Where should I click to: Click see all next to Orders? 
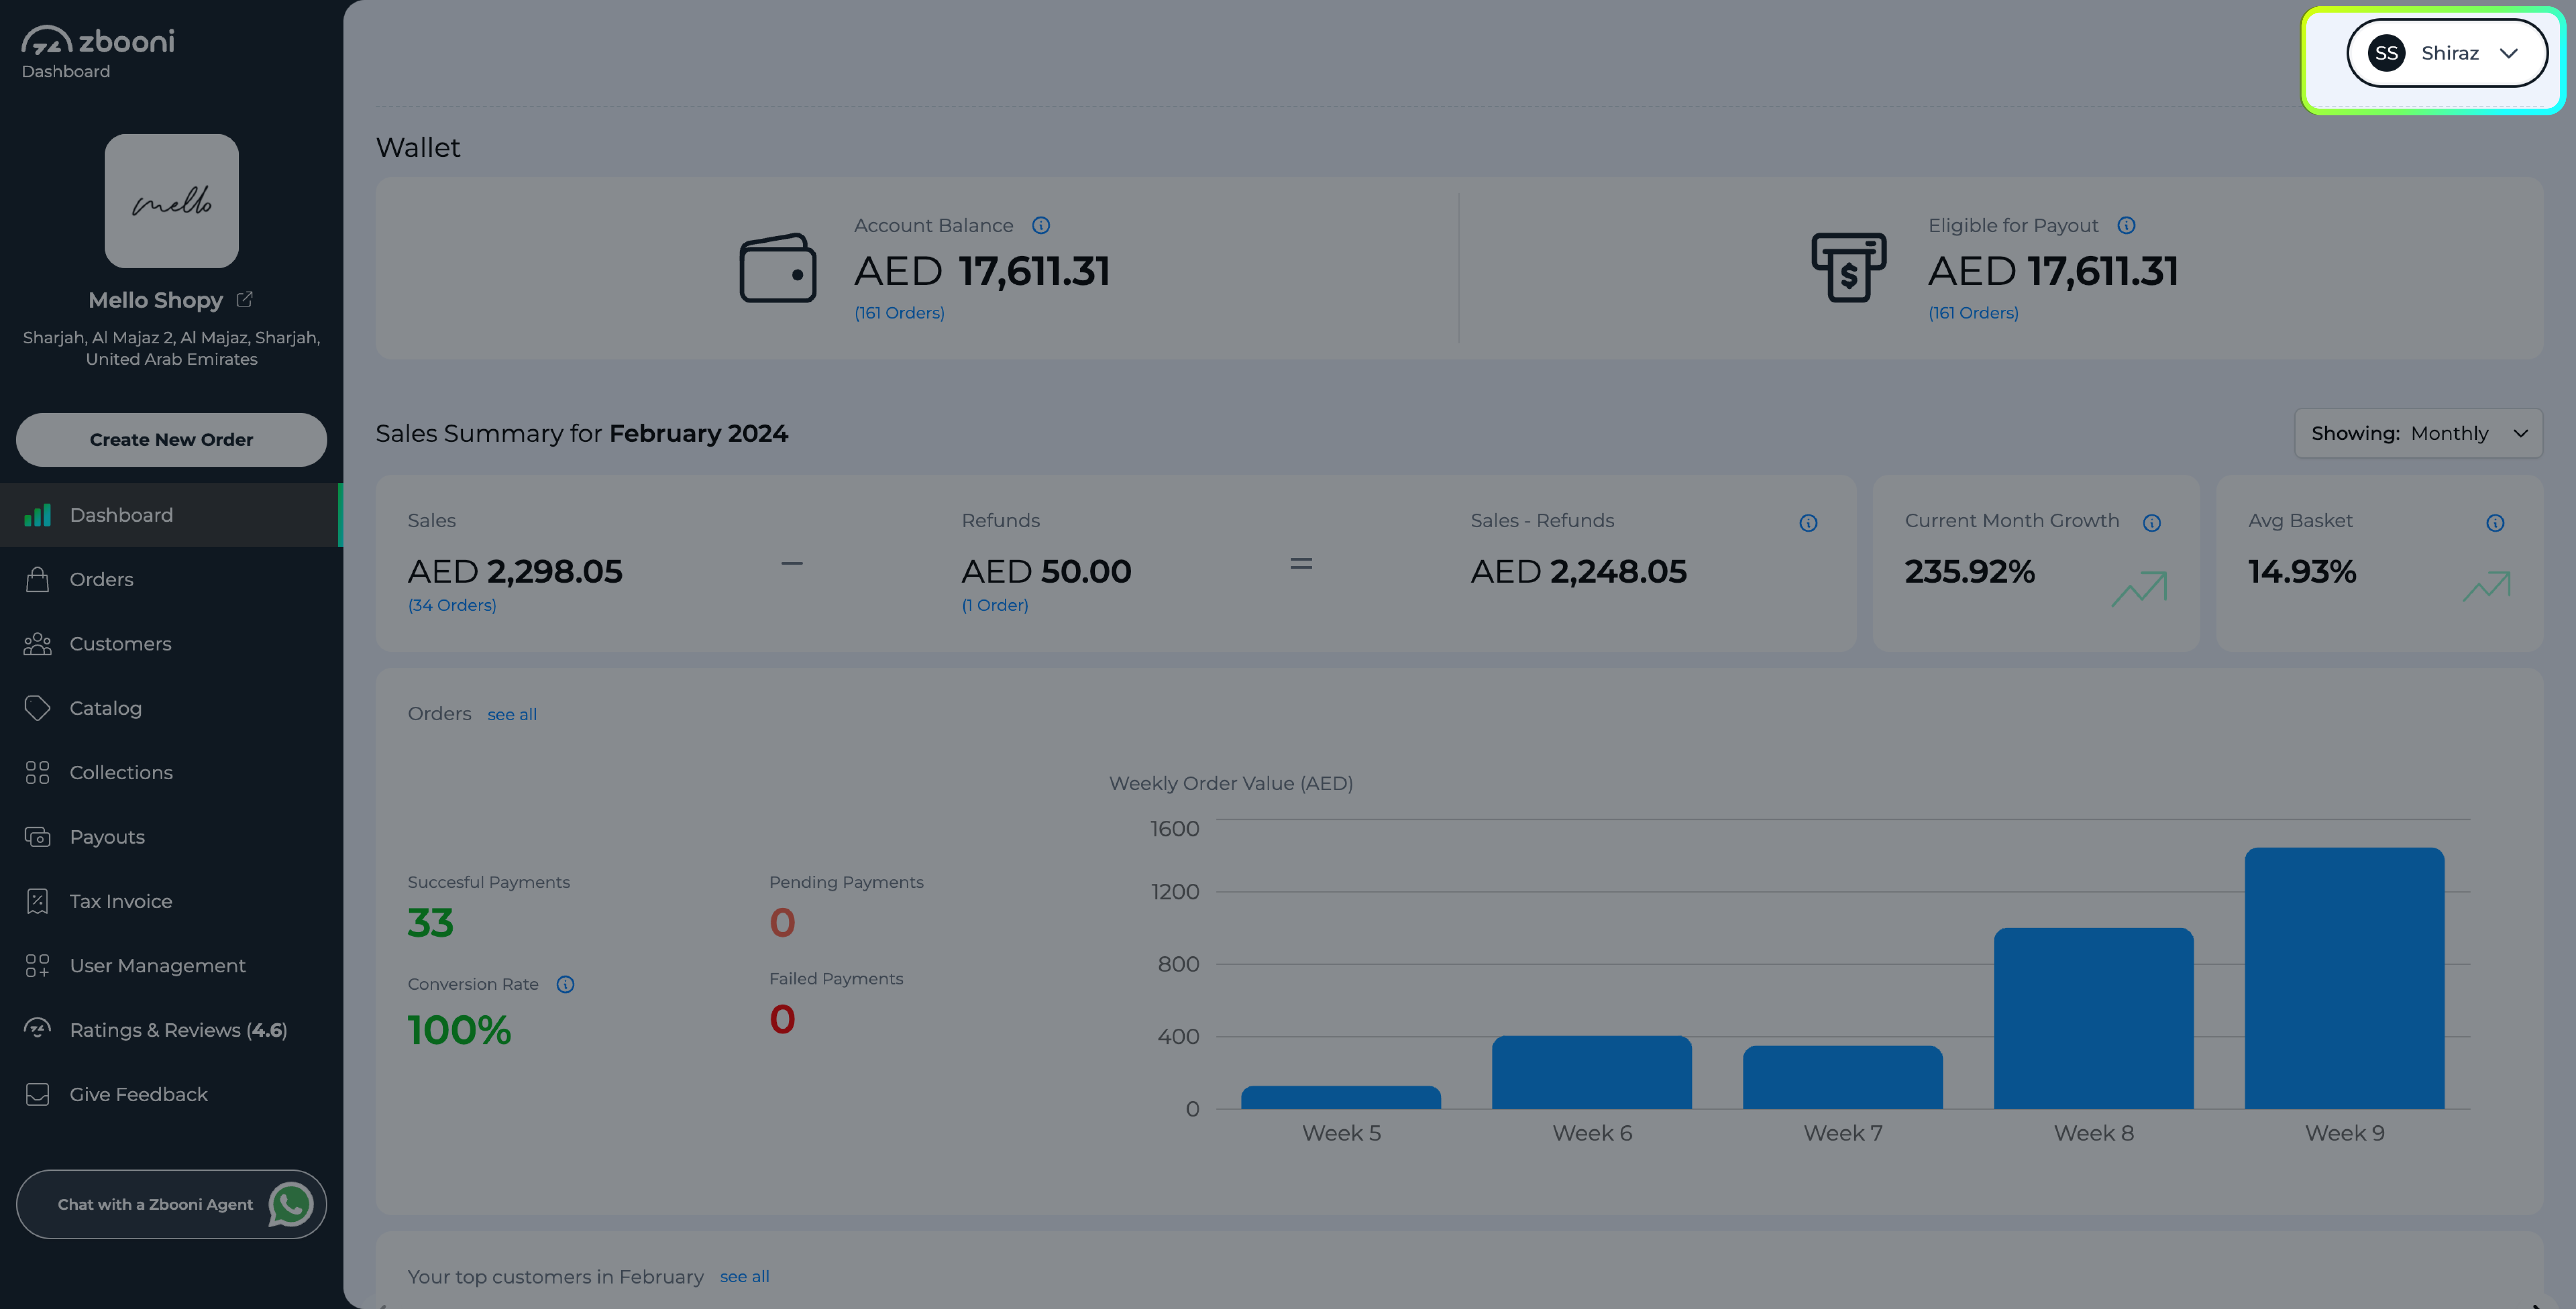(x=512, y=714)
